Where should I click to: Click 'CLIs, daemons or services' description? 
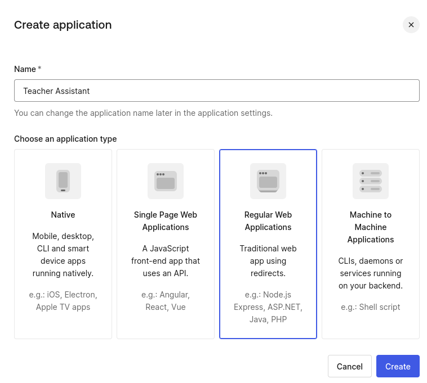tap(371, 273)
